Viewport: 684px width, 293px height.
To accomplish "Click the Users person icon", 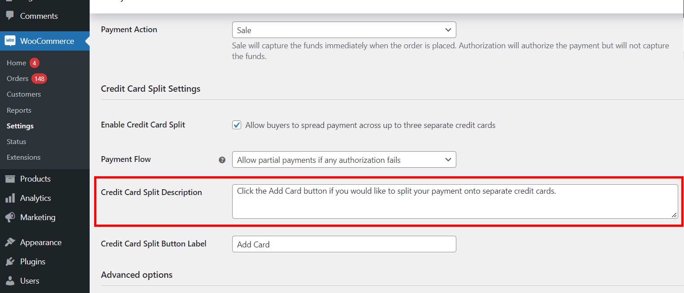I will [10, 281].
